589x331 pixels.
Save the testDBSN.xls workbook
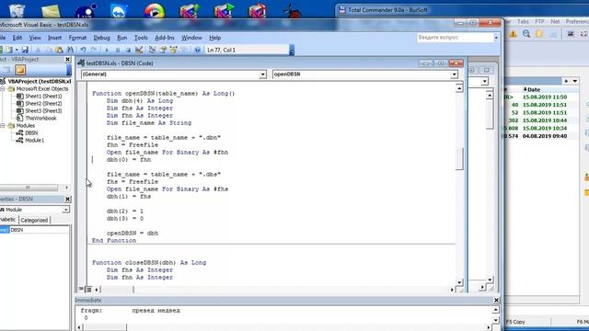(x=25, y=50)
